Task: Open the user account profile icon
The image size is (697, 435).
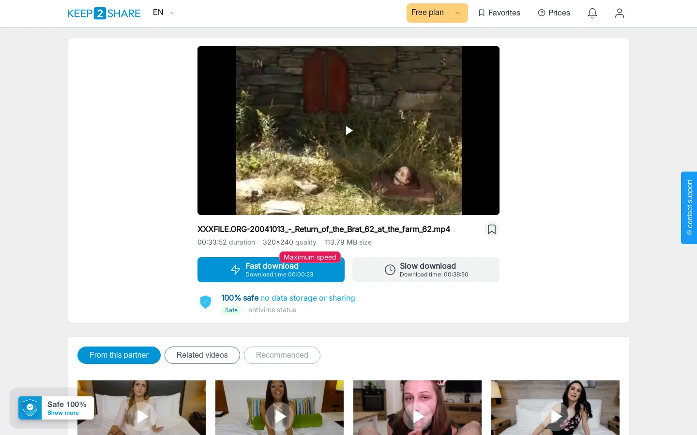Action: pos(620,13)
